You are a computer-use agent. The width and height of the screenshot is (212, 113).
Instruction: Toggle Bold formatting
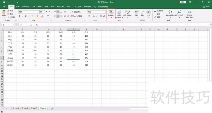coord(20,16)
